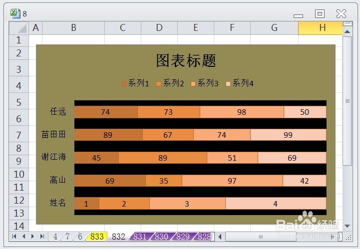The height and width of the screenshot is (249, 360).
Task: Click legend swatch for 系列1
Action: (124, 84)
